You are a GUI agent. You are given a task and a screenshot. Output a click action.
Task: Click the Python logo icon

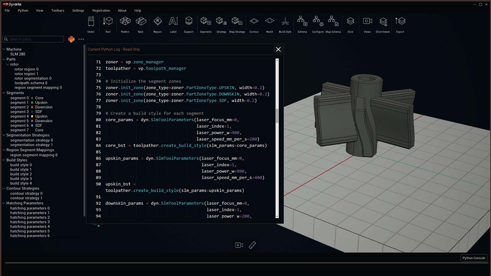click(x=71, y=39)
